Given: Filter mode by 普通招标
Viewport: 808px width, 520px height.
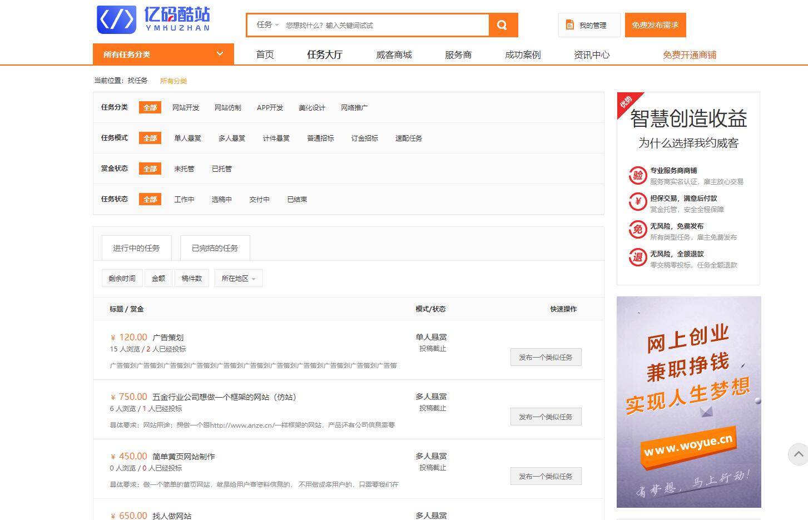Looking at the screenshot, I should point(320,138).
